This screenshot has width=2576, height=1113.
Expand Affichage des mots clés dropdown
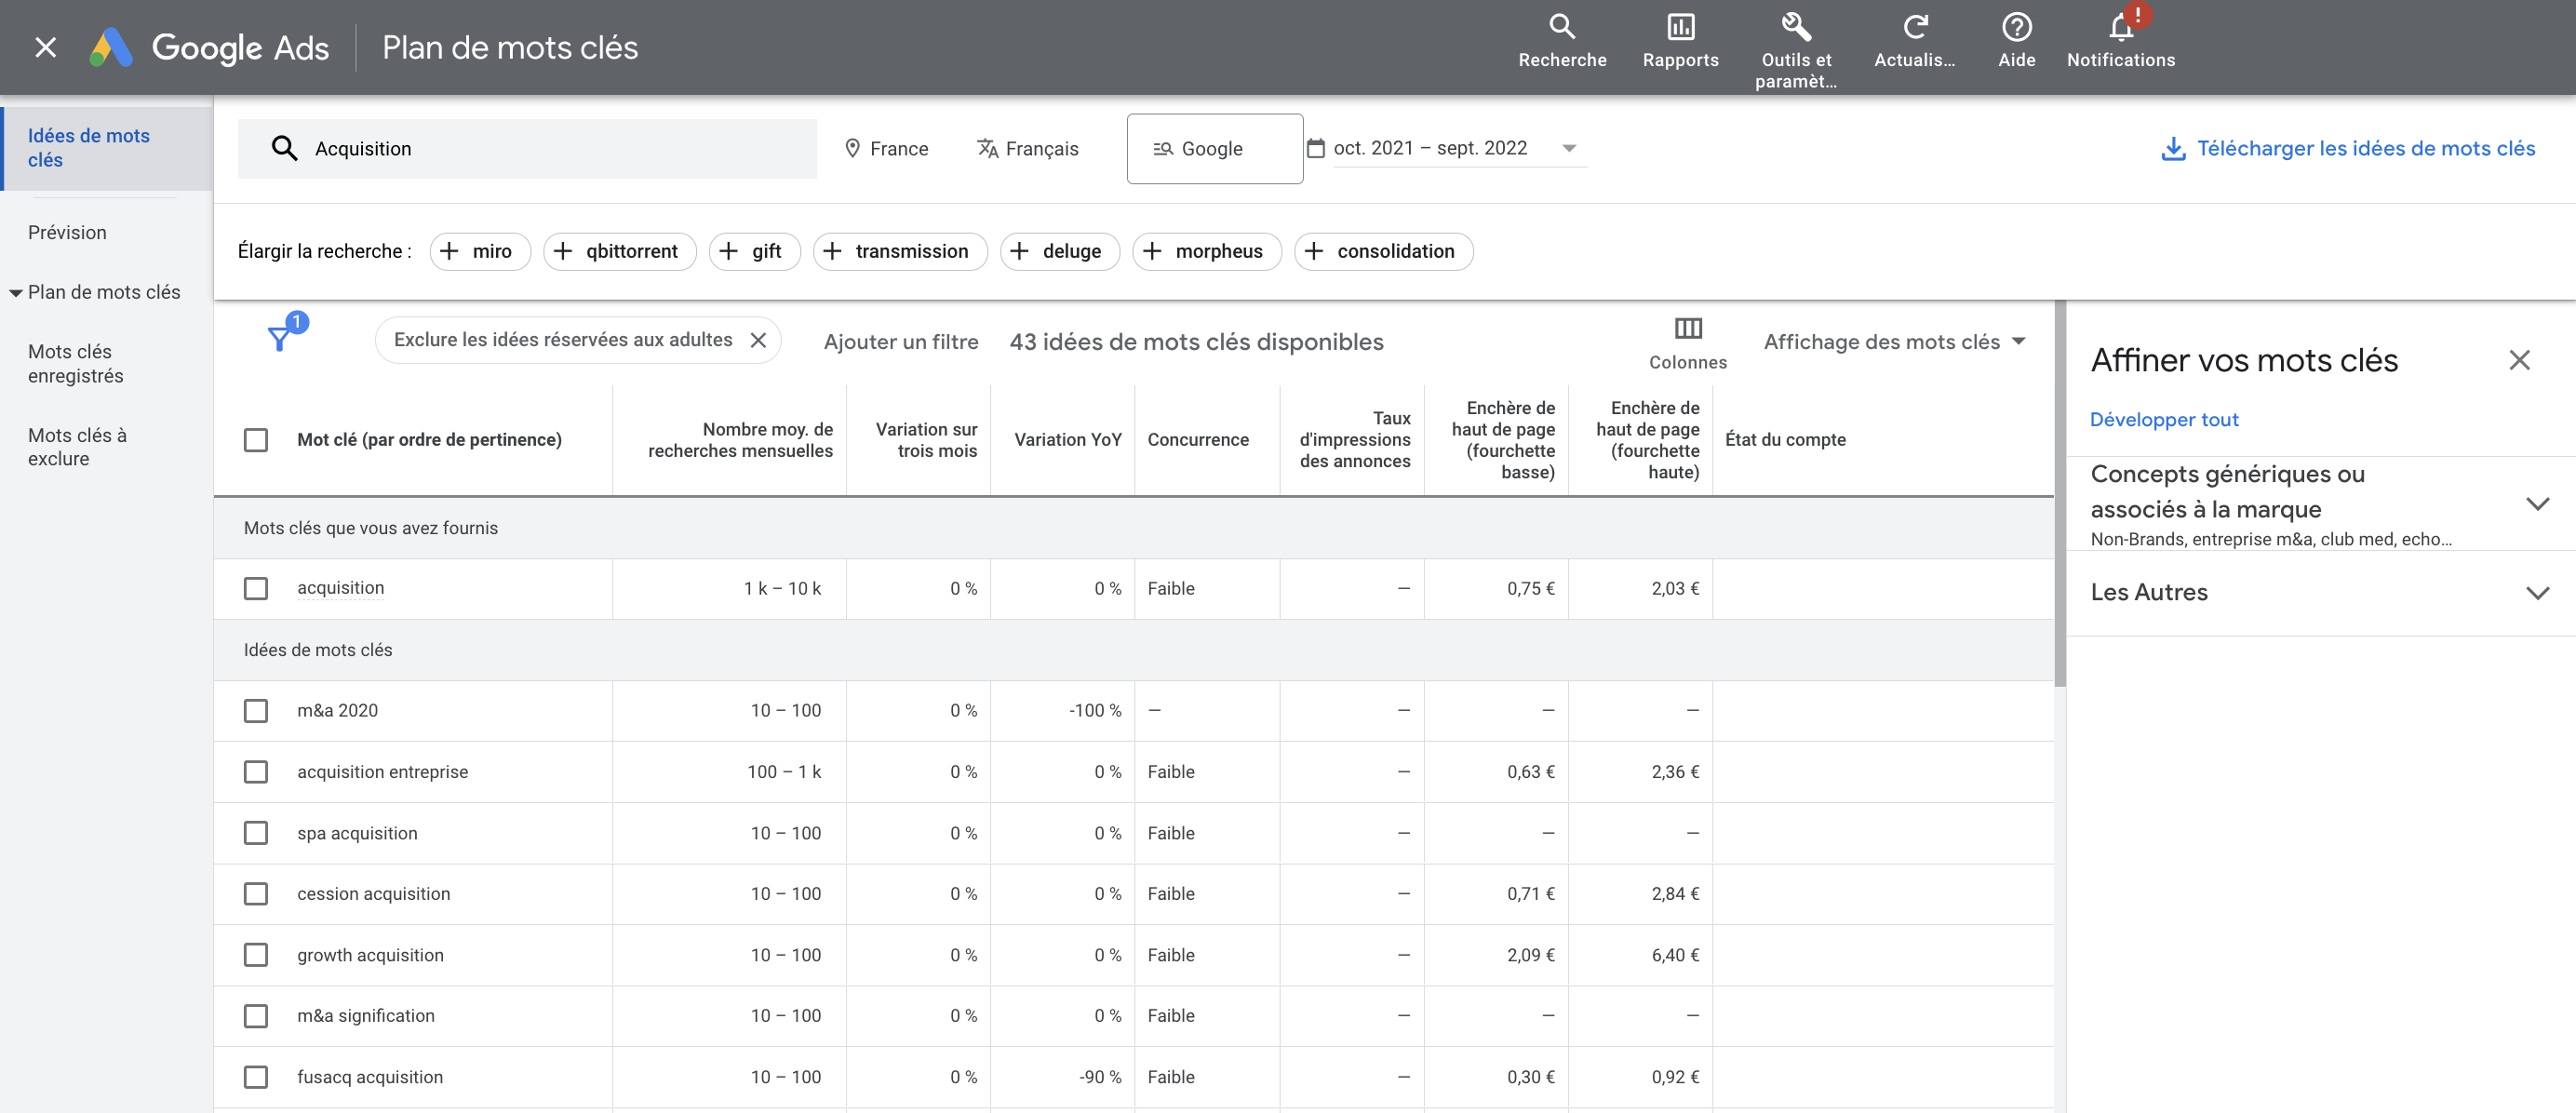click(x=1893, y=342)
